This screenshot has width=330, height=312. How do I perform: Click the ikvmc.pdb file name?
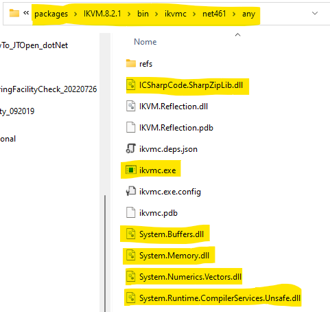pyautogui.click(x=158, y=213)
